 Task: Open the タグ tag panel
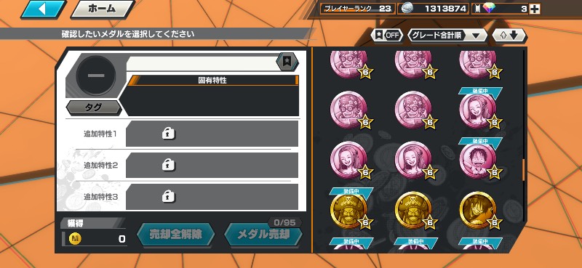94,107
